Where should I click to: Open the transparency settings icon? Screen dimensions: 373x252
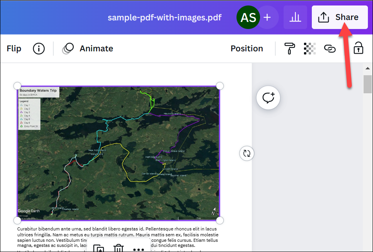pyautogui.click(x=309, y=48)
